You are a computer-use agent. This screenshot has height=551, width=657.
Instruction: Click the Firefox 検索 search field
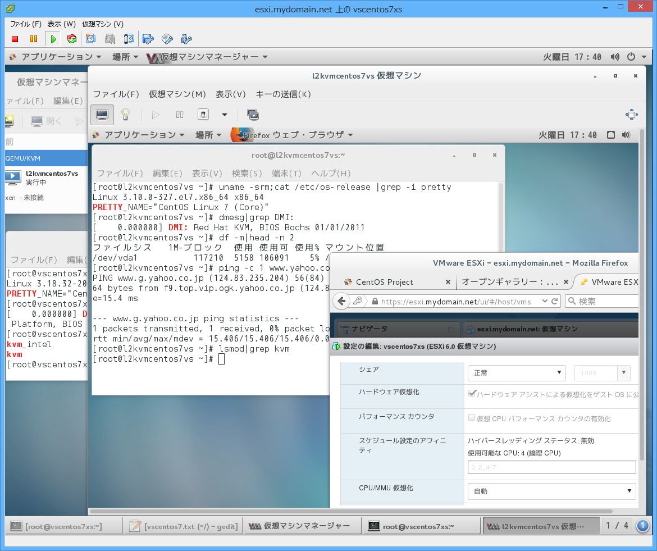pyautogui.click(x=603, y=301)
